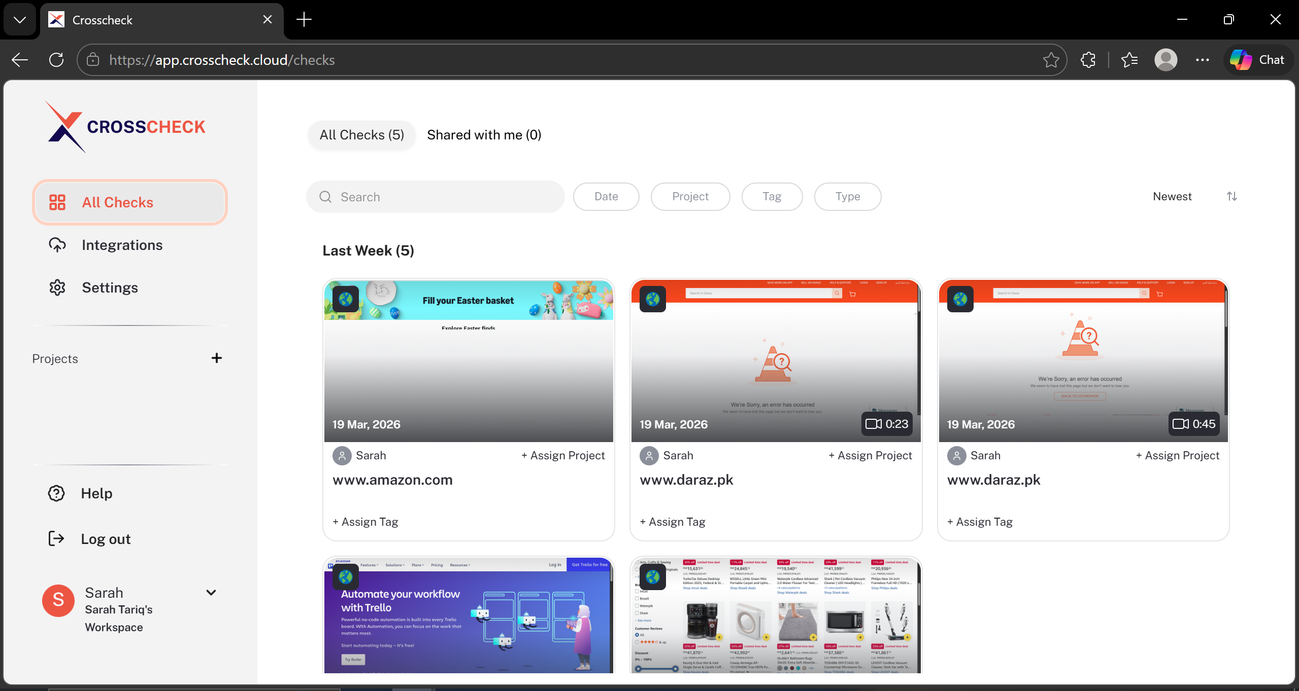Switch to the Shared with me tab
Viewport: 1299px width, 691px height.
484,135
